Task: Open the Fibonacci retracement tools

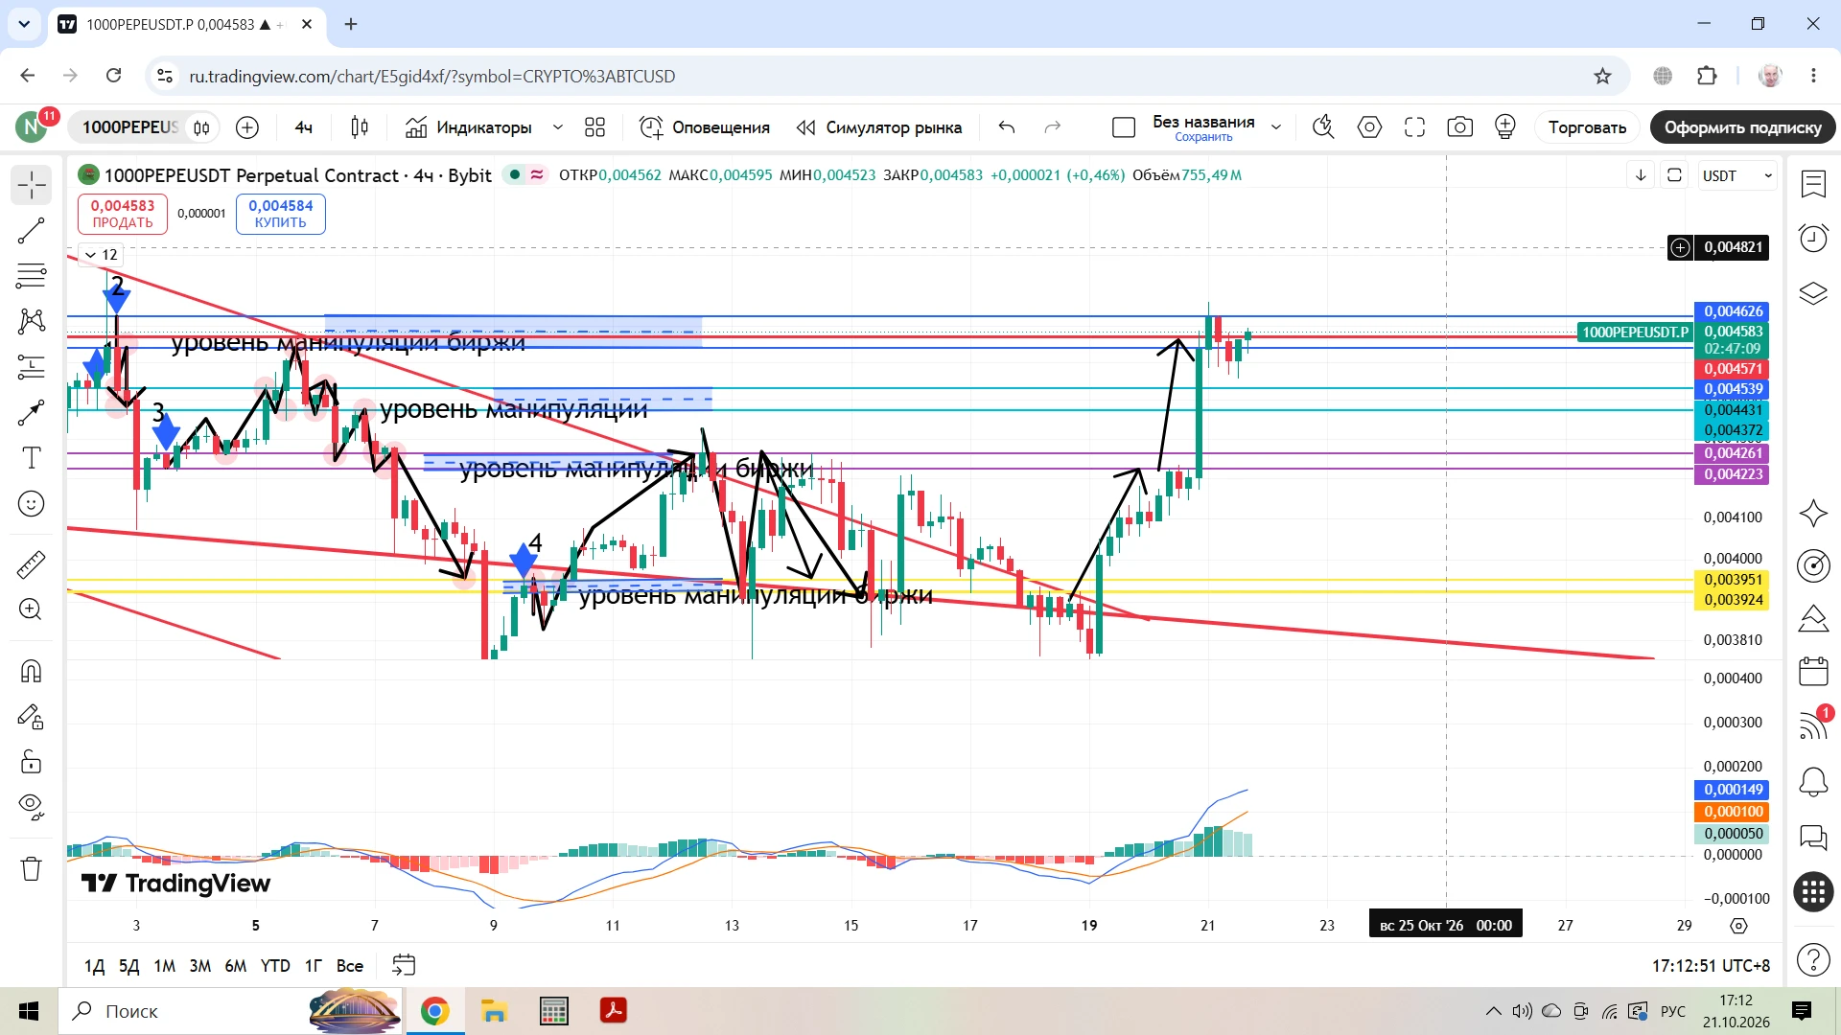Action: click(x=32, y=276)
